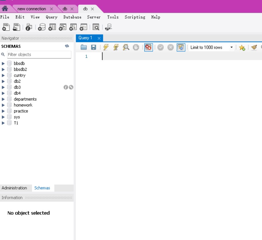Expand the sys schema arrow

3,117
